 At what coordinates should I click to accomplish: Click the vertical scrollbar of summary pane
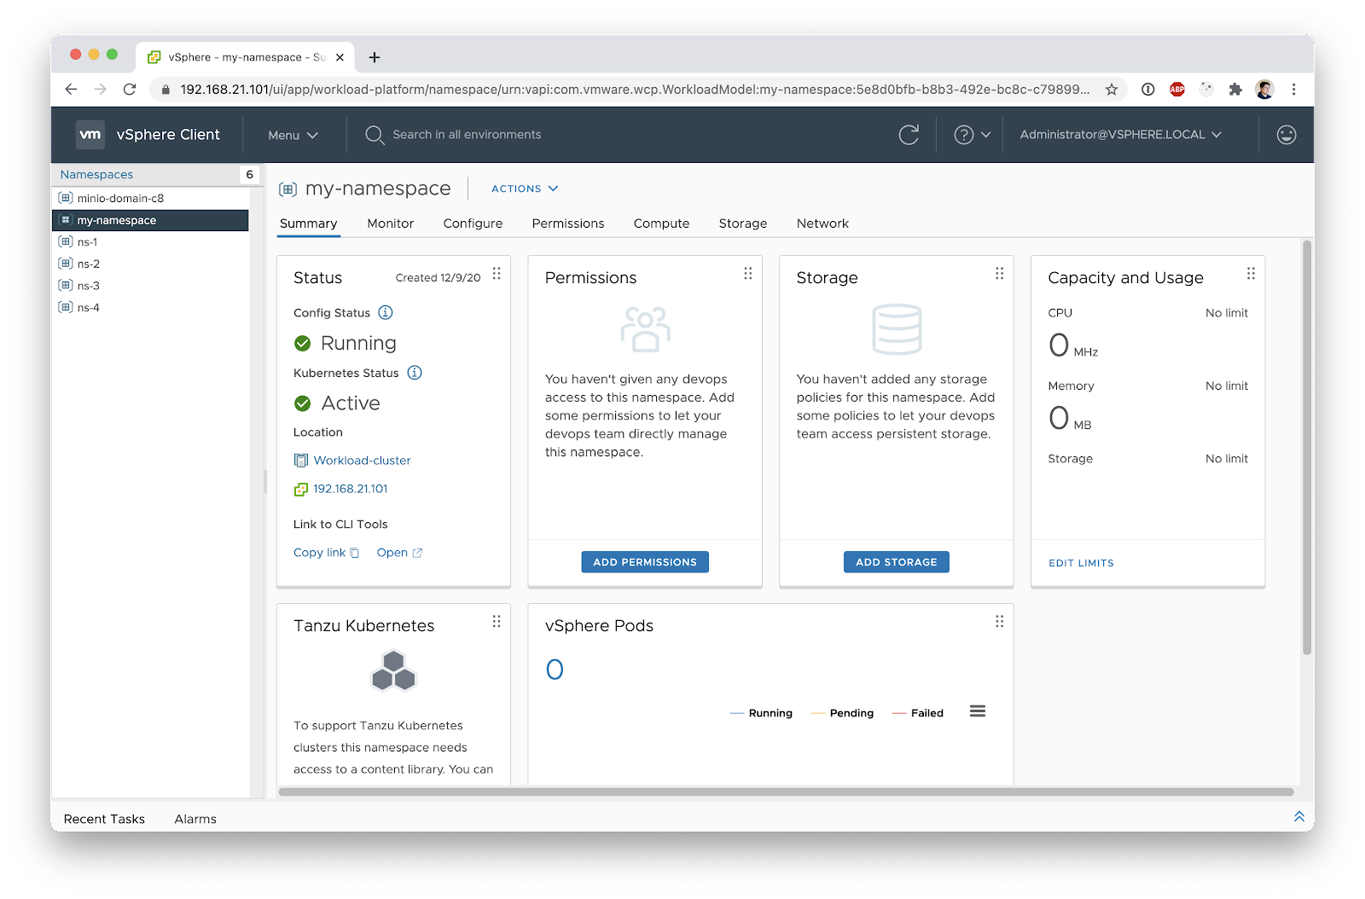[1307, 448]
